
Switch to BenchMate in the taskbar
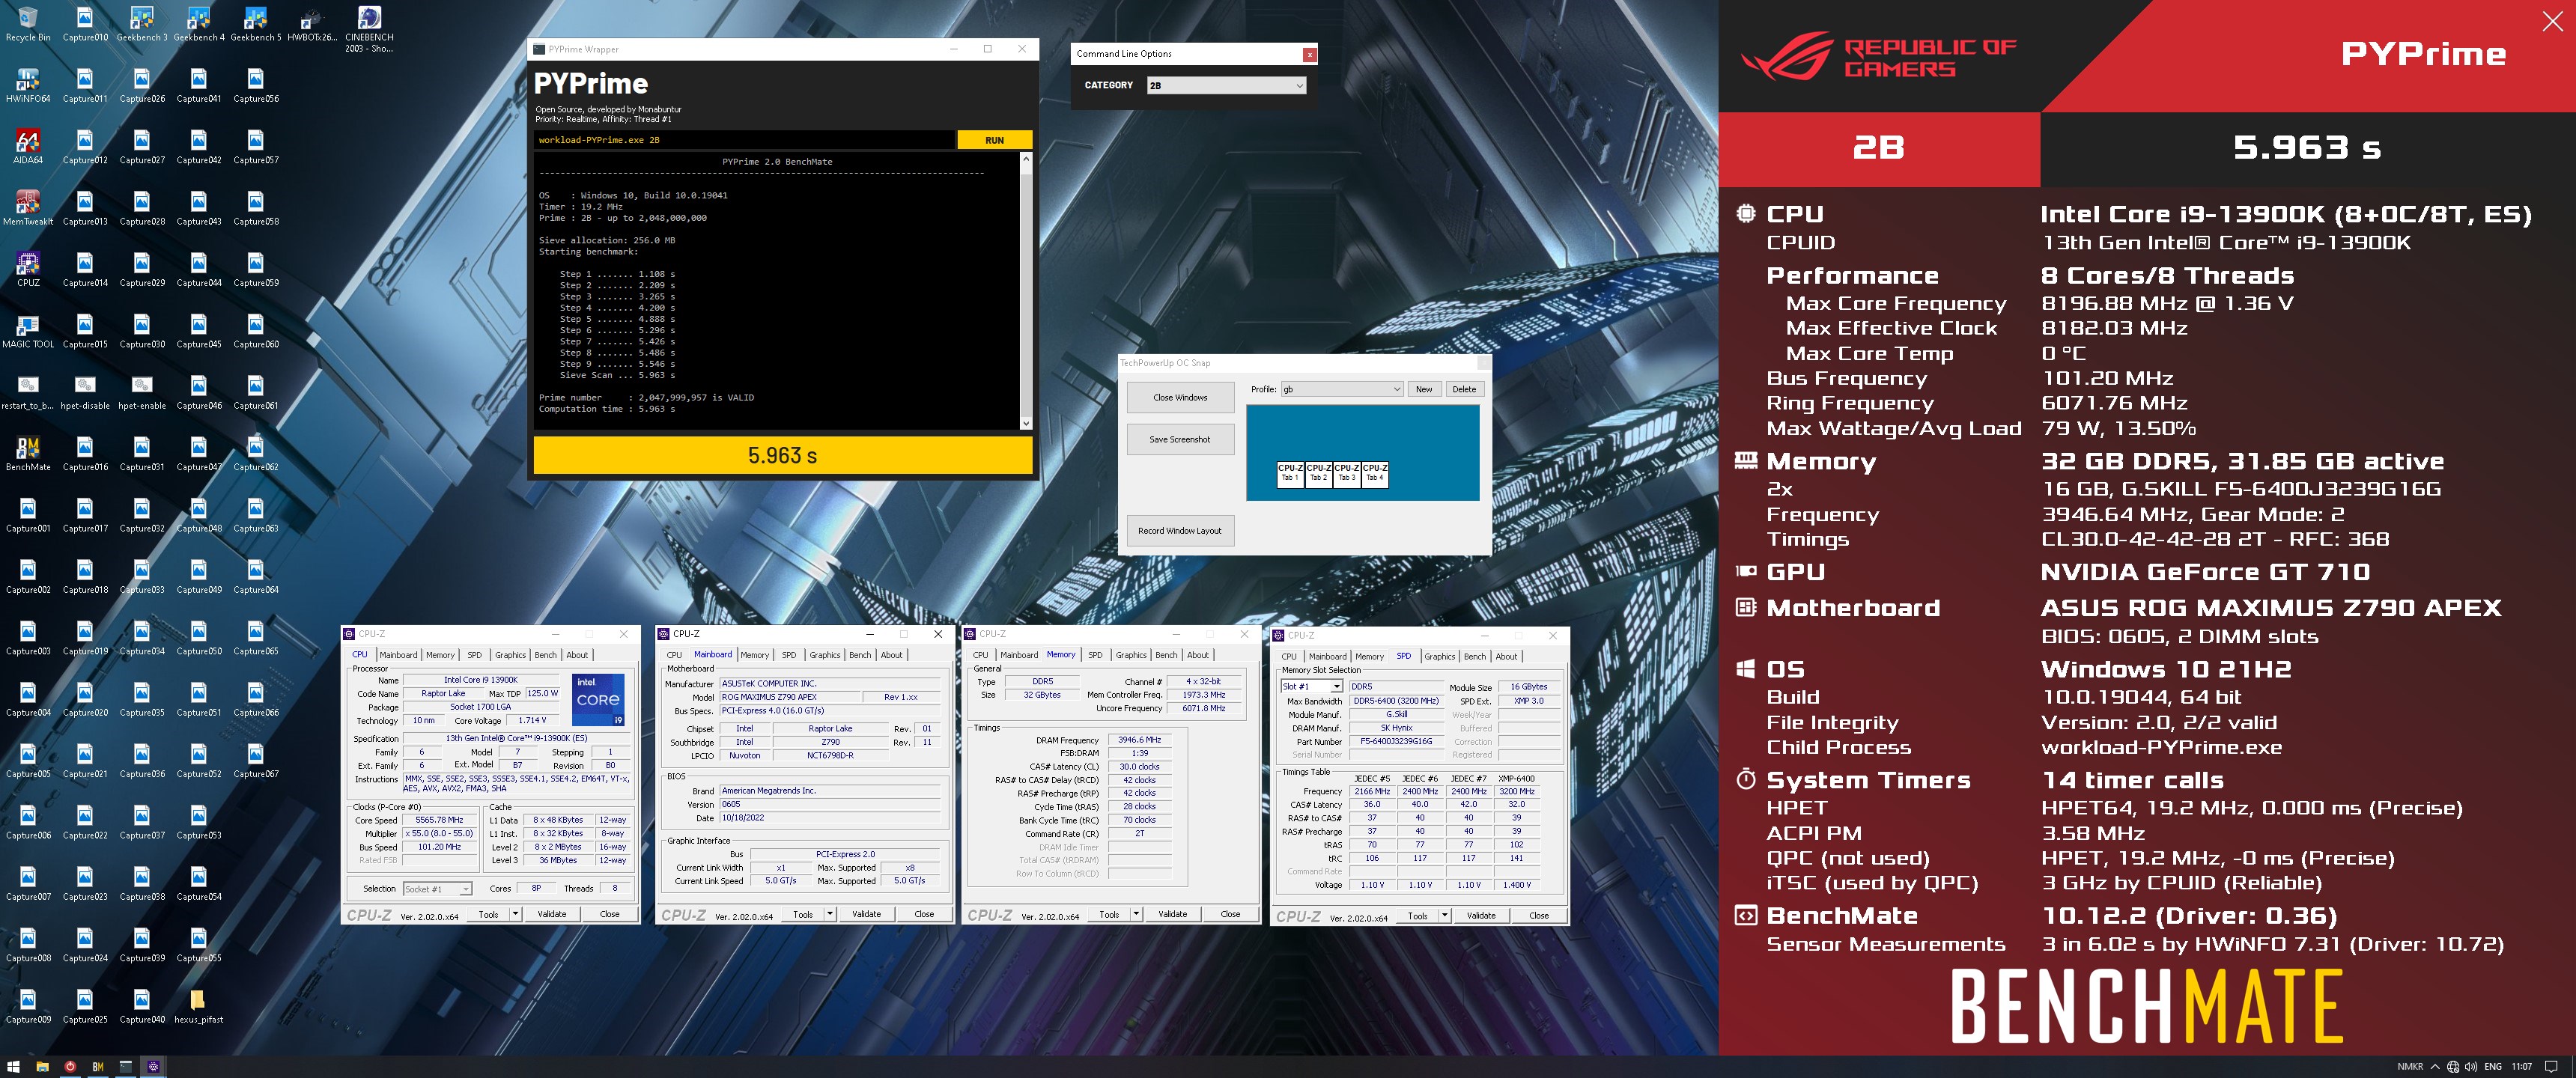pos(98,1066)
